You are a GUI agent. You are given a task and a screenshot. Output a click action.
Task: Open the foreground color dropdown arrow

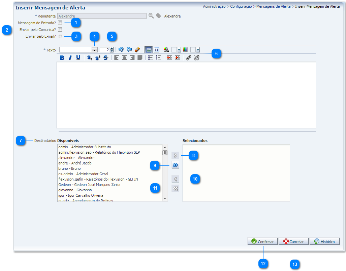[179, 50]
